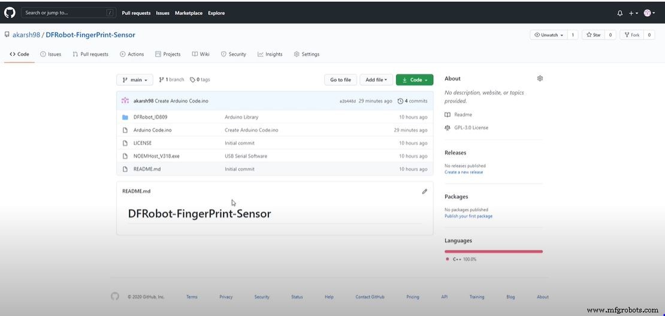Open commit history clock icon
Image resolution: width=665 pixels, height=316 pixels.
[400, 101]
